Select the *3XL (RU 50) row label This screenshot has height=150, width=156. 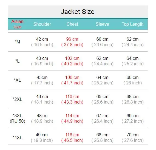click(x=18, y=118)
